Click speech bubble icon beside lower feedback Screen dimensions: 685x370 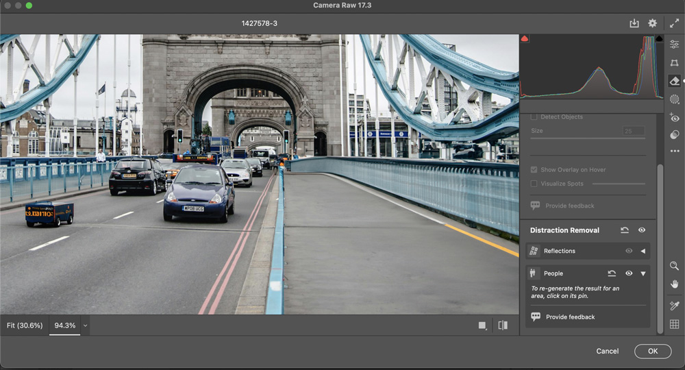[536, 317]
